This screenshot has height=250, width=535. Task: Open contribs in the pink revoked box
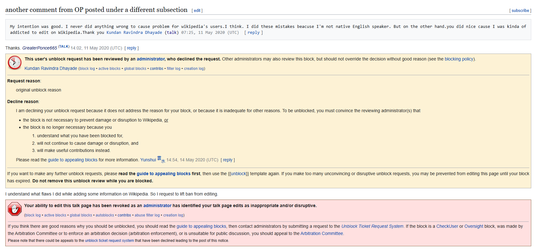[x=124, y=215]
